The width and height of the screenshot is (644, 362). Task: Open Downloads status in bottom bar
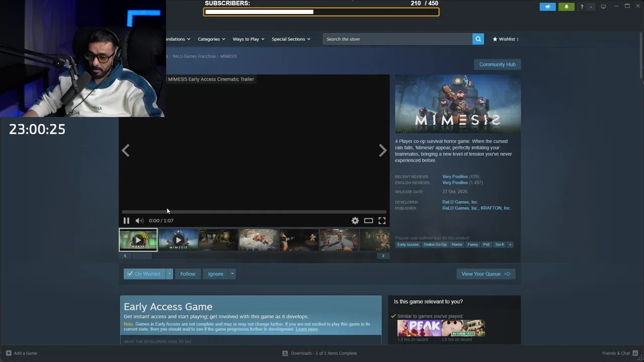click(319, 353)
